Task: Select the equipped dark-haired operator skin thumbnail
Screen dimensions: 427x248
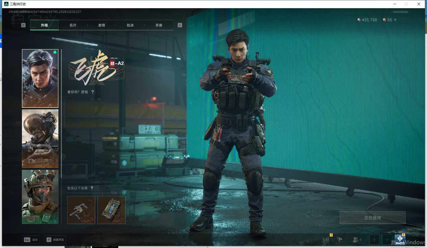Action: [40, 78]
